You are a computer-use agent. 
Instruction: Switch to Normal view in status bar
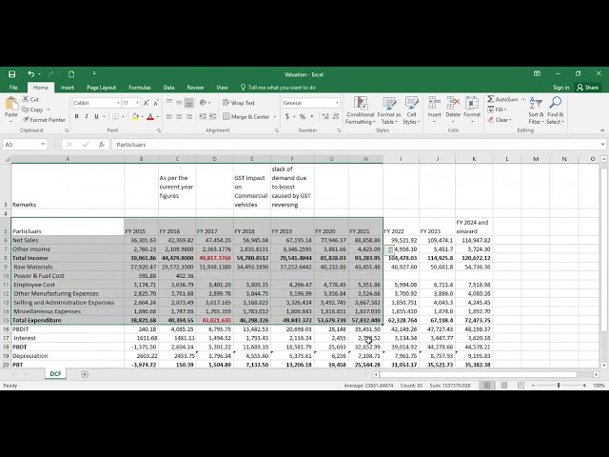coord(486,386)
